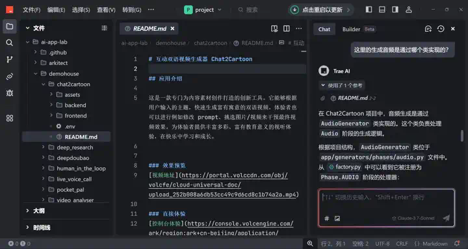Open editor more actions ellipsis
Viewport: 468px width, 249px height.
coord(299,29)
